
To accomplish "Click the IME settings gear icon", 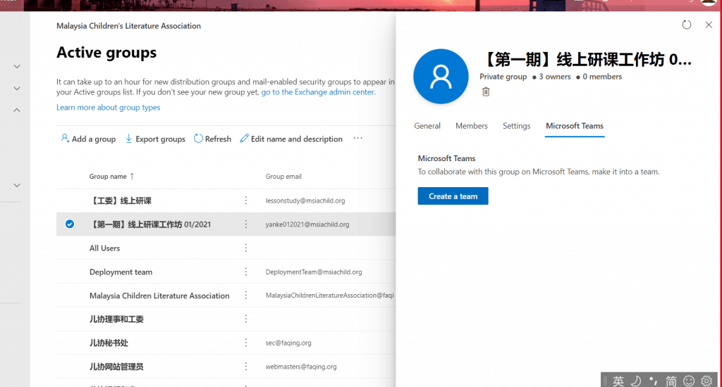I will pos(706,381).
